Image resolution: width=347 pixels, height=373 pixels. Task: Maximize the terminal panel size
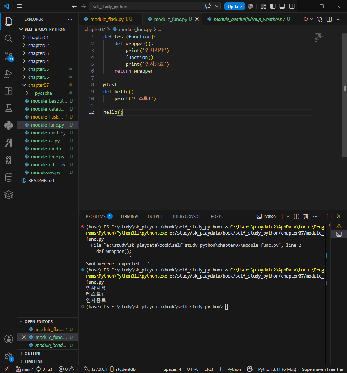click(x=329, y=216)
